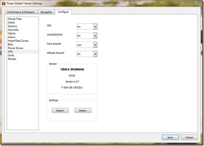Screen dimensions: 204x146
Task: Expand the Pace Smooth dropdown arrow
Action: (96, 45)
